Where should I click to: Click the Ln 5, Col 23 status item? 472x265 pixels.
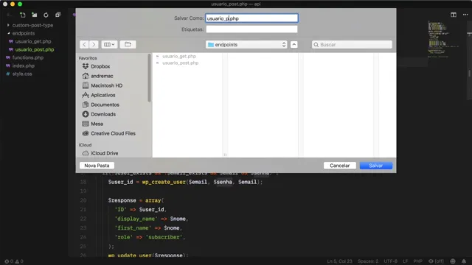pyautogui.click(x=339, y=261)
